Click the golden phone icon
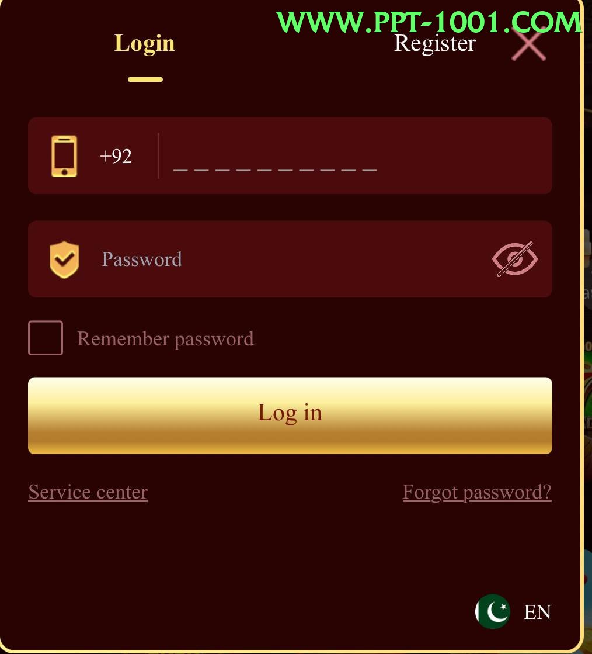 click(x=64, y=156)
